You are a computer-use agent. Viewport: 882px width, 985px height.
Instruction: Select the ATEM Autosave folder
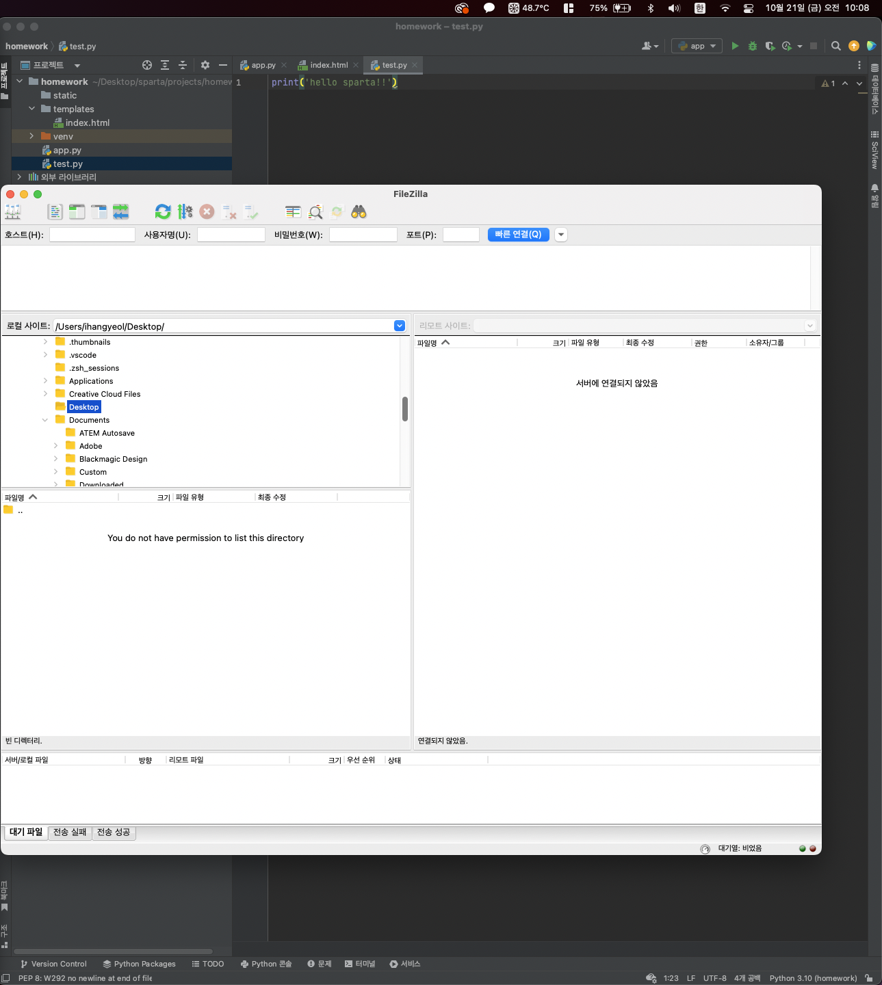pos(107,433)
